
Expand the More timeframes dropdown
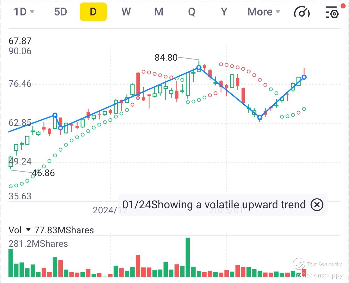tap(264, 12)
